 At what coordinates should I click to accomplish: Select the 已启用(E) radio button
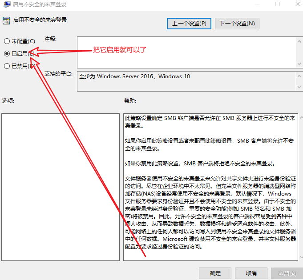point(7,53)
